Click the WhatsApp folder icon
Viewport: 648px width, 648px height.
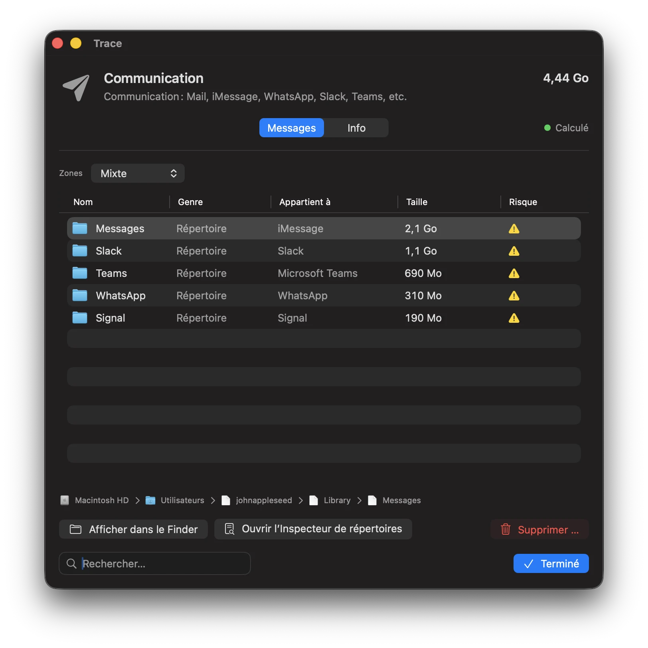80,296
